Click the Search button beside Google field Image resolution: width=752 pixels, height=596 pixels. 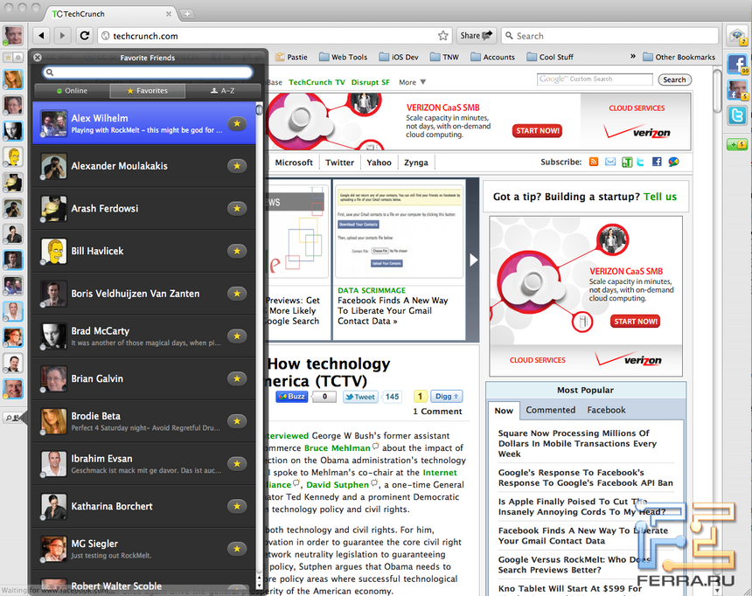click(674, 80)
